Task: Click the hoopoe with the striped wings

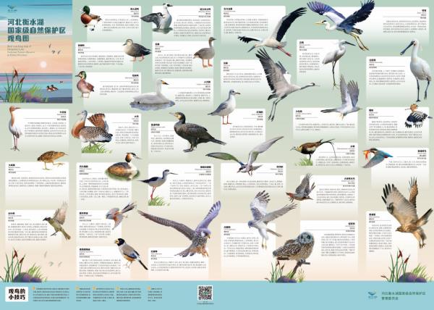Action: click(x=416, y=116)
